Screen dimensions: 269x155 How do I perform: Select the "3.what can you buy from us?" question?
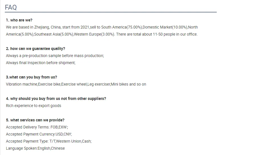pos(31,77)
